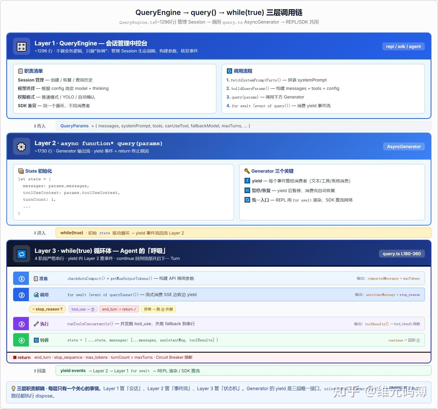The height and width of the screenshot is (409, 438).
Task: Click the sync icon beside 统一入口
Action: pos(247,200)
